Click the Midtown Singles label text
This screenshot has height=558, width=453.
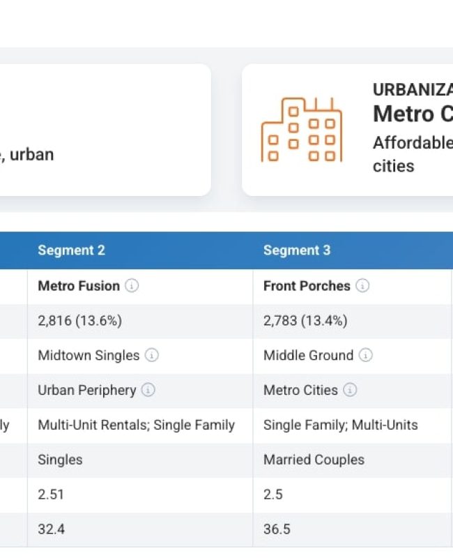[89, 356]
